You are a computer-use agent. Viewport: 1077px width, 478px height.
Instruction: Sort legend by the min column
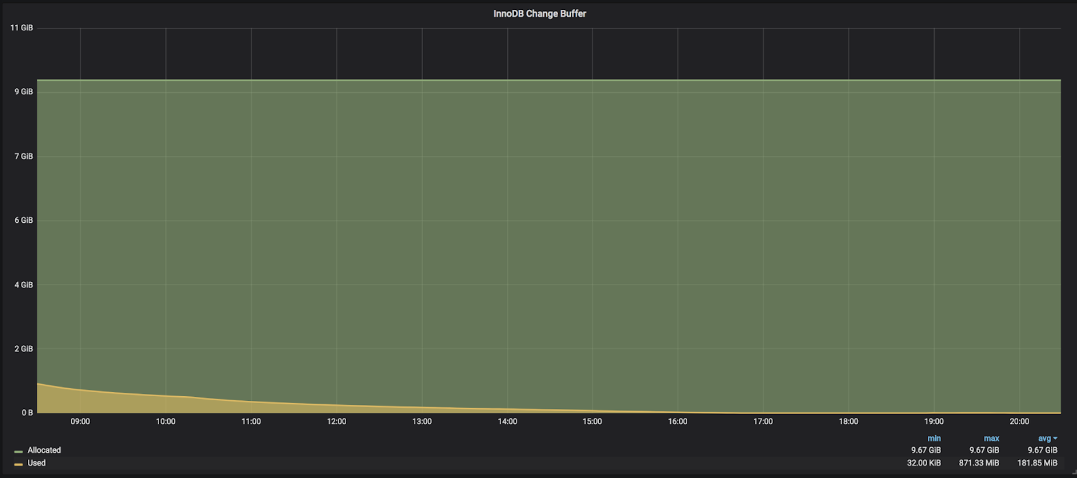click(x=934, y=439)
